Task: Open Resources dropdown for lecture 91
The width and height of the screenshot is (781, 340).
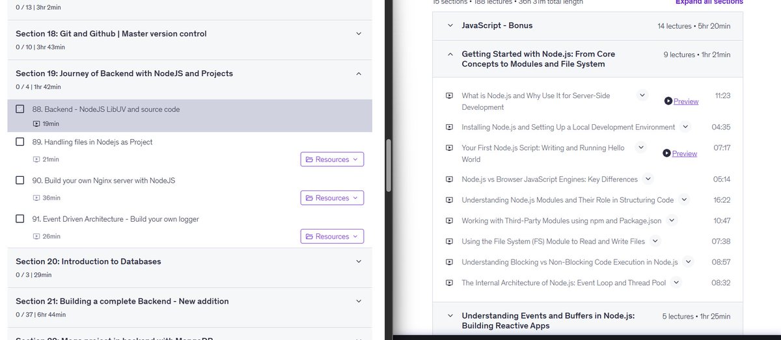Action: point(332,237)
